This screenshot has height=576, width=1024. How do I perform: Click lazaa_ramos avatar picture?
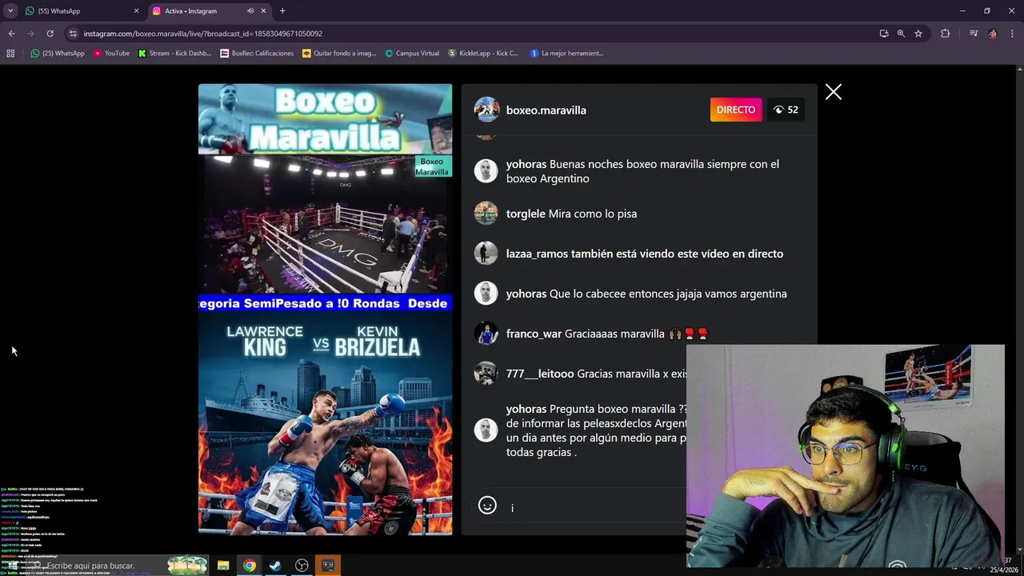(486, 253)
